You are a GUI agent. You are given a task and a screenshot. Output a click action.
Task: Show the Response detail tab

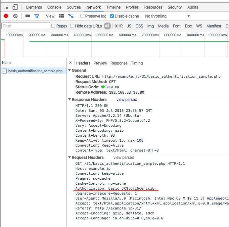(119, 63)
